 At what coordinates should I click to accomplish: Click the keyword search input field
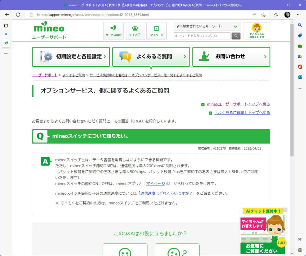(x=202, y=36)
